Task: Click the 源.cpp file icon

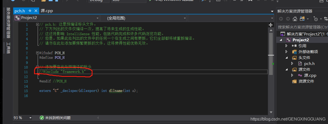Action: pos(300,75)
